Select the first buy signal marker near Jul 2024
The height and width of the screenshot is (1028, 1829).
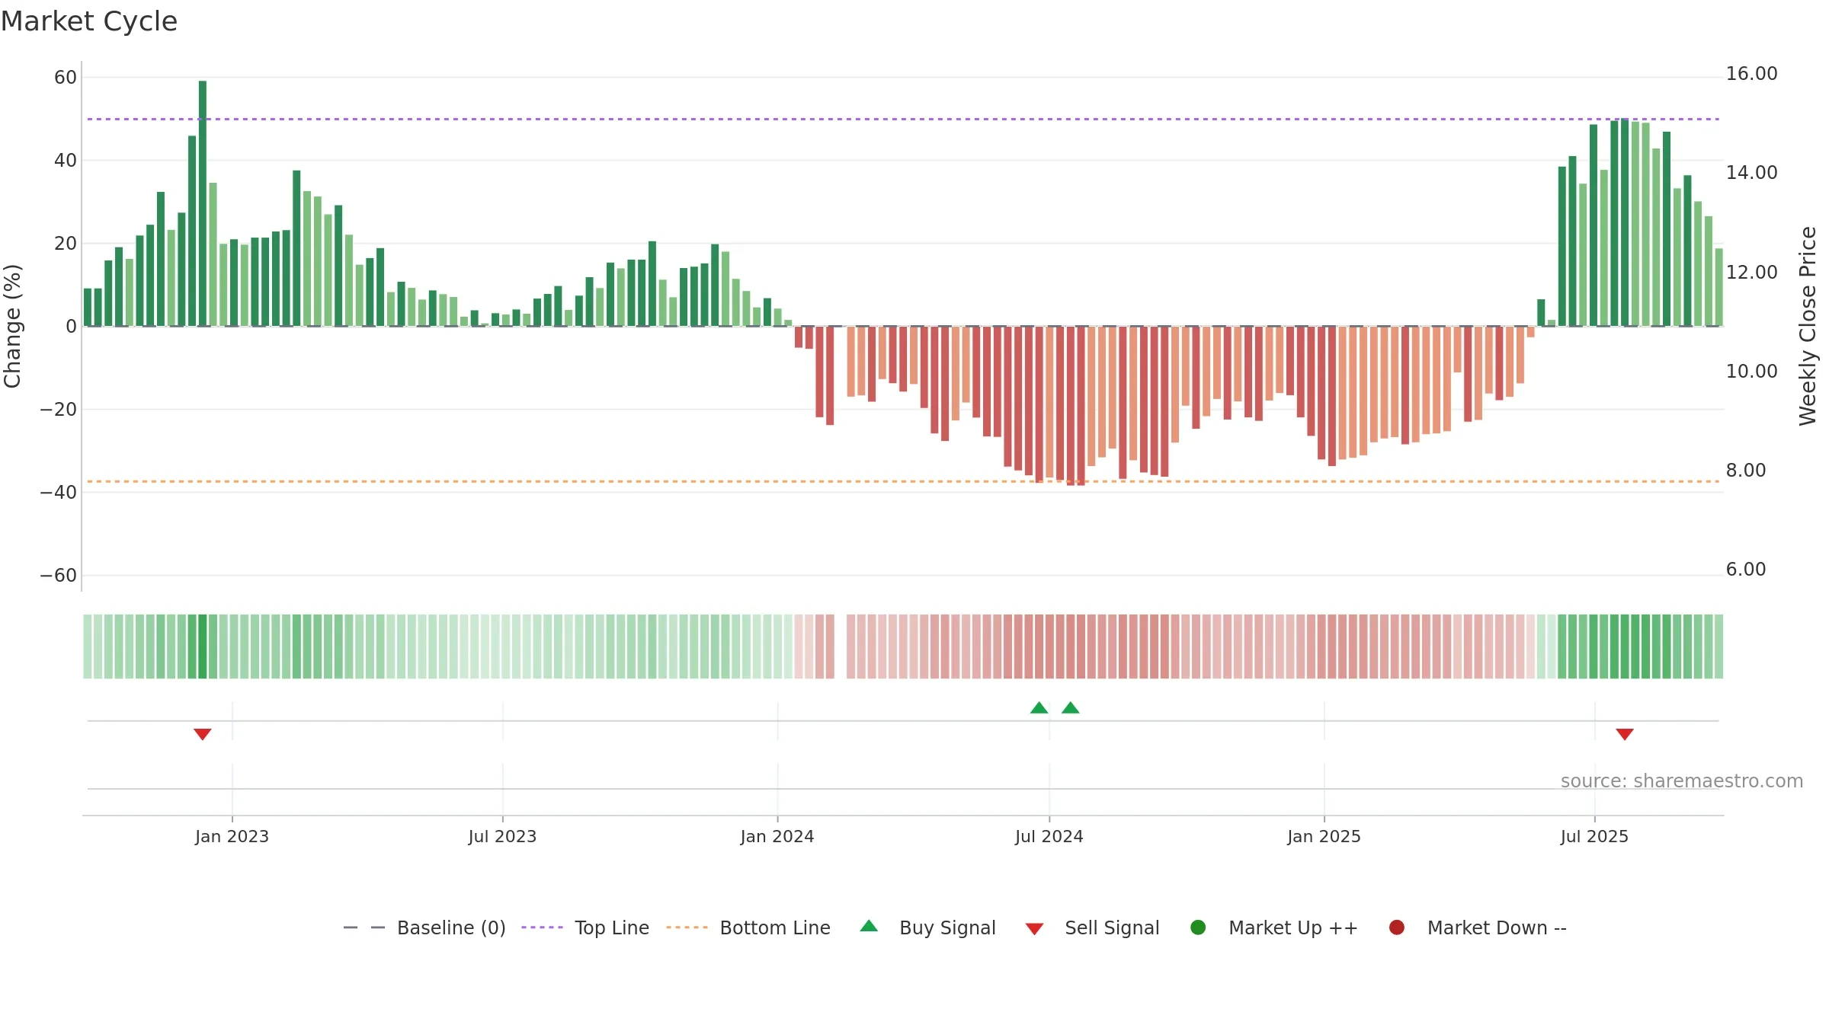pyautogui.click(x=1039, y=707)
